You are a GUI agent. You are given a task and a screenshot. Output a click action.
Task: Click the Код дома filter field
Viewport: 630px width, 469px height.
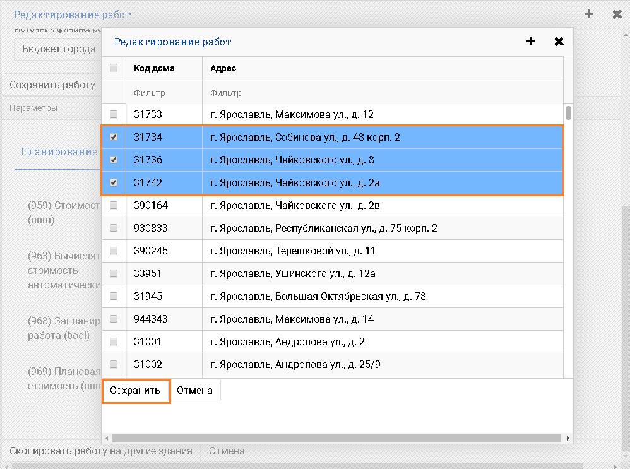pyautogui.click(x=163, y=93)
